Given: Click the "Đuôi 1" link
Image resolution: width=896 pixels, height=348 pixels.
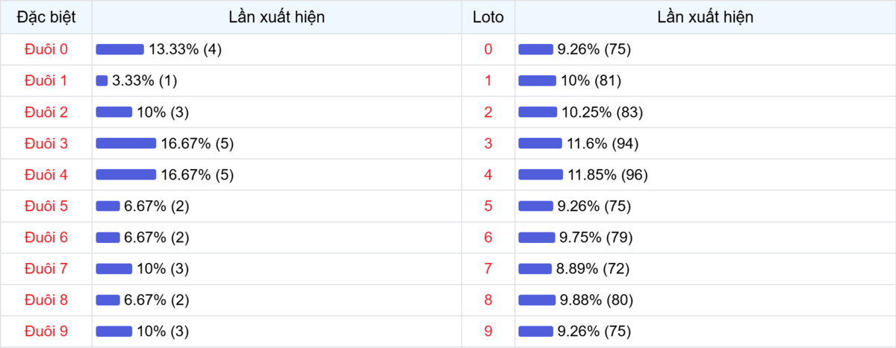Looking at the screenshot, I should click(x=46, y=80).
